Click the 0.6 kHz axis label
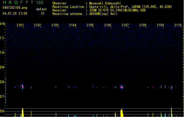The image size is (184, 117). point(2,111)
